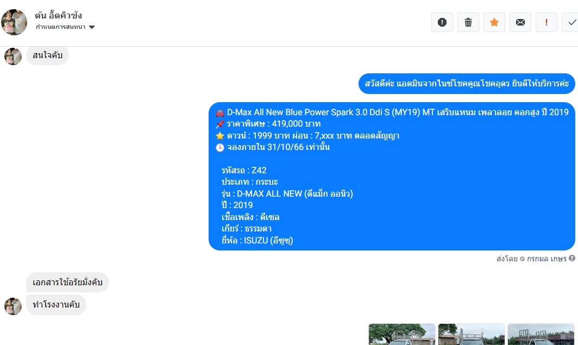Mark conversation done with checkmark icon

click(x=570, y=22)
